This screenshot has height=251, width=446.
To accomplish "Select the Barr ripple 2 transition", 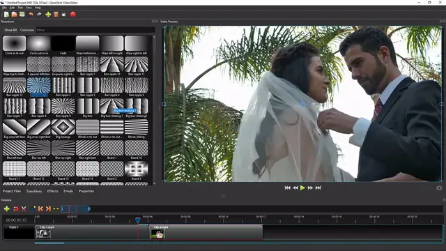I will point(63,87).
